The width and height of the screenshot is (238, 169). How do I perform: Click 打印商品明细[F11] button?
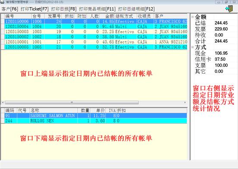click(97, 9)
